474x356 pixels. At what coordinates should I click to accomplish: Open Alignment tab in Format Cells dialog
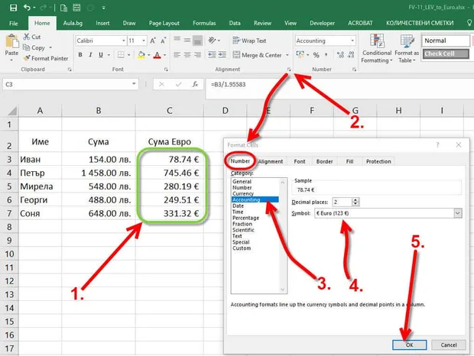271,161
